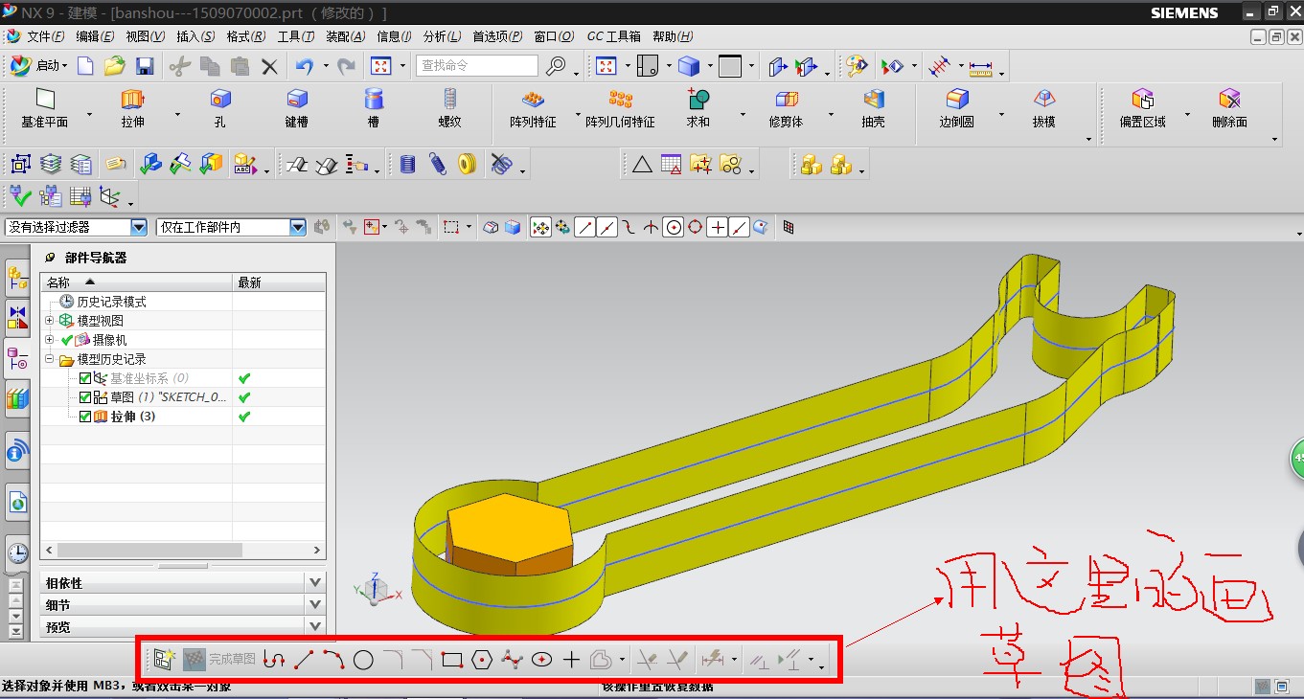The width and height of the screenshot is (1304, 699).
Task: Toggle the snap arc center option
Action: 674,227
